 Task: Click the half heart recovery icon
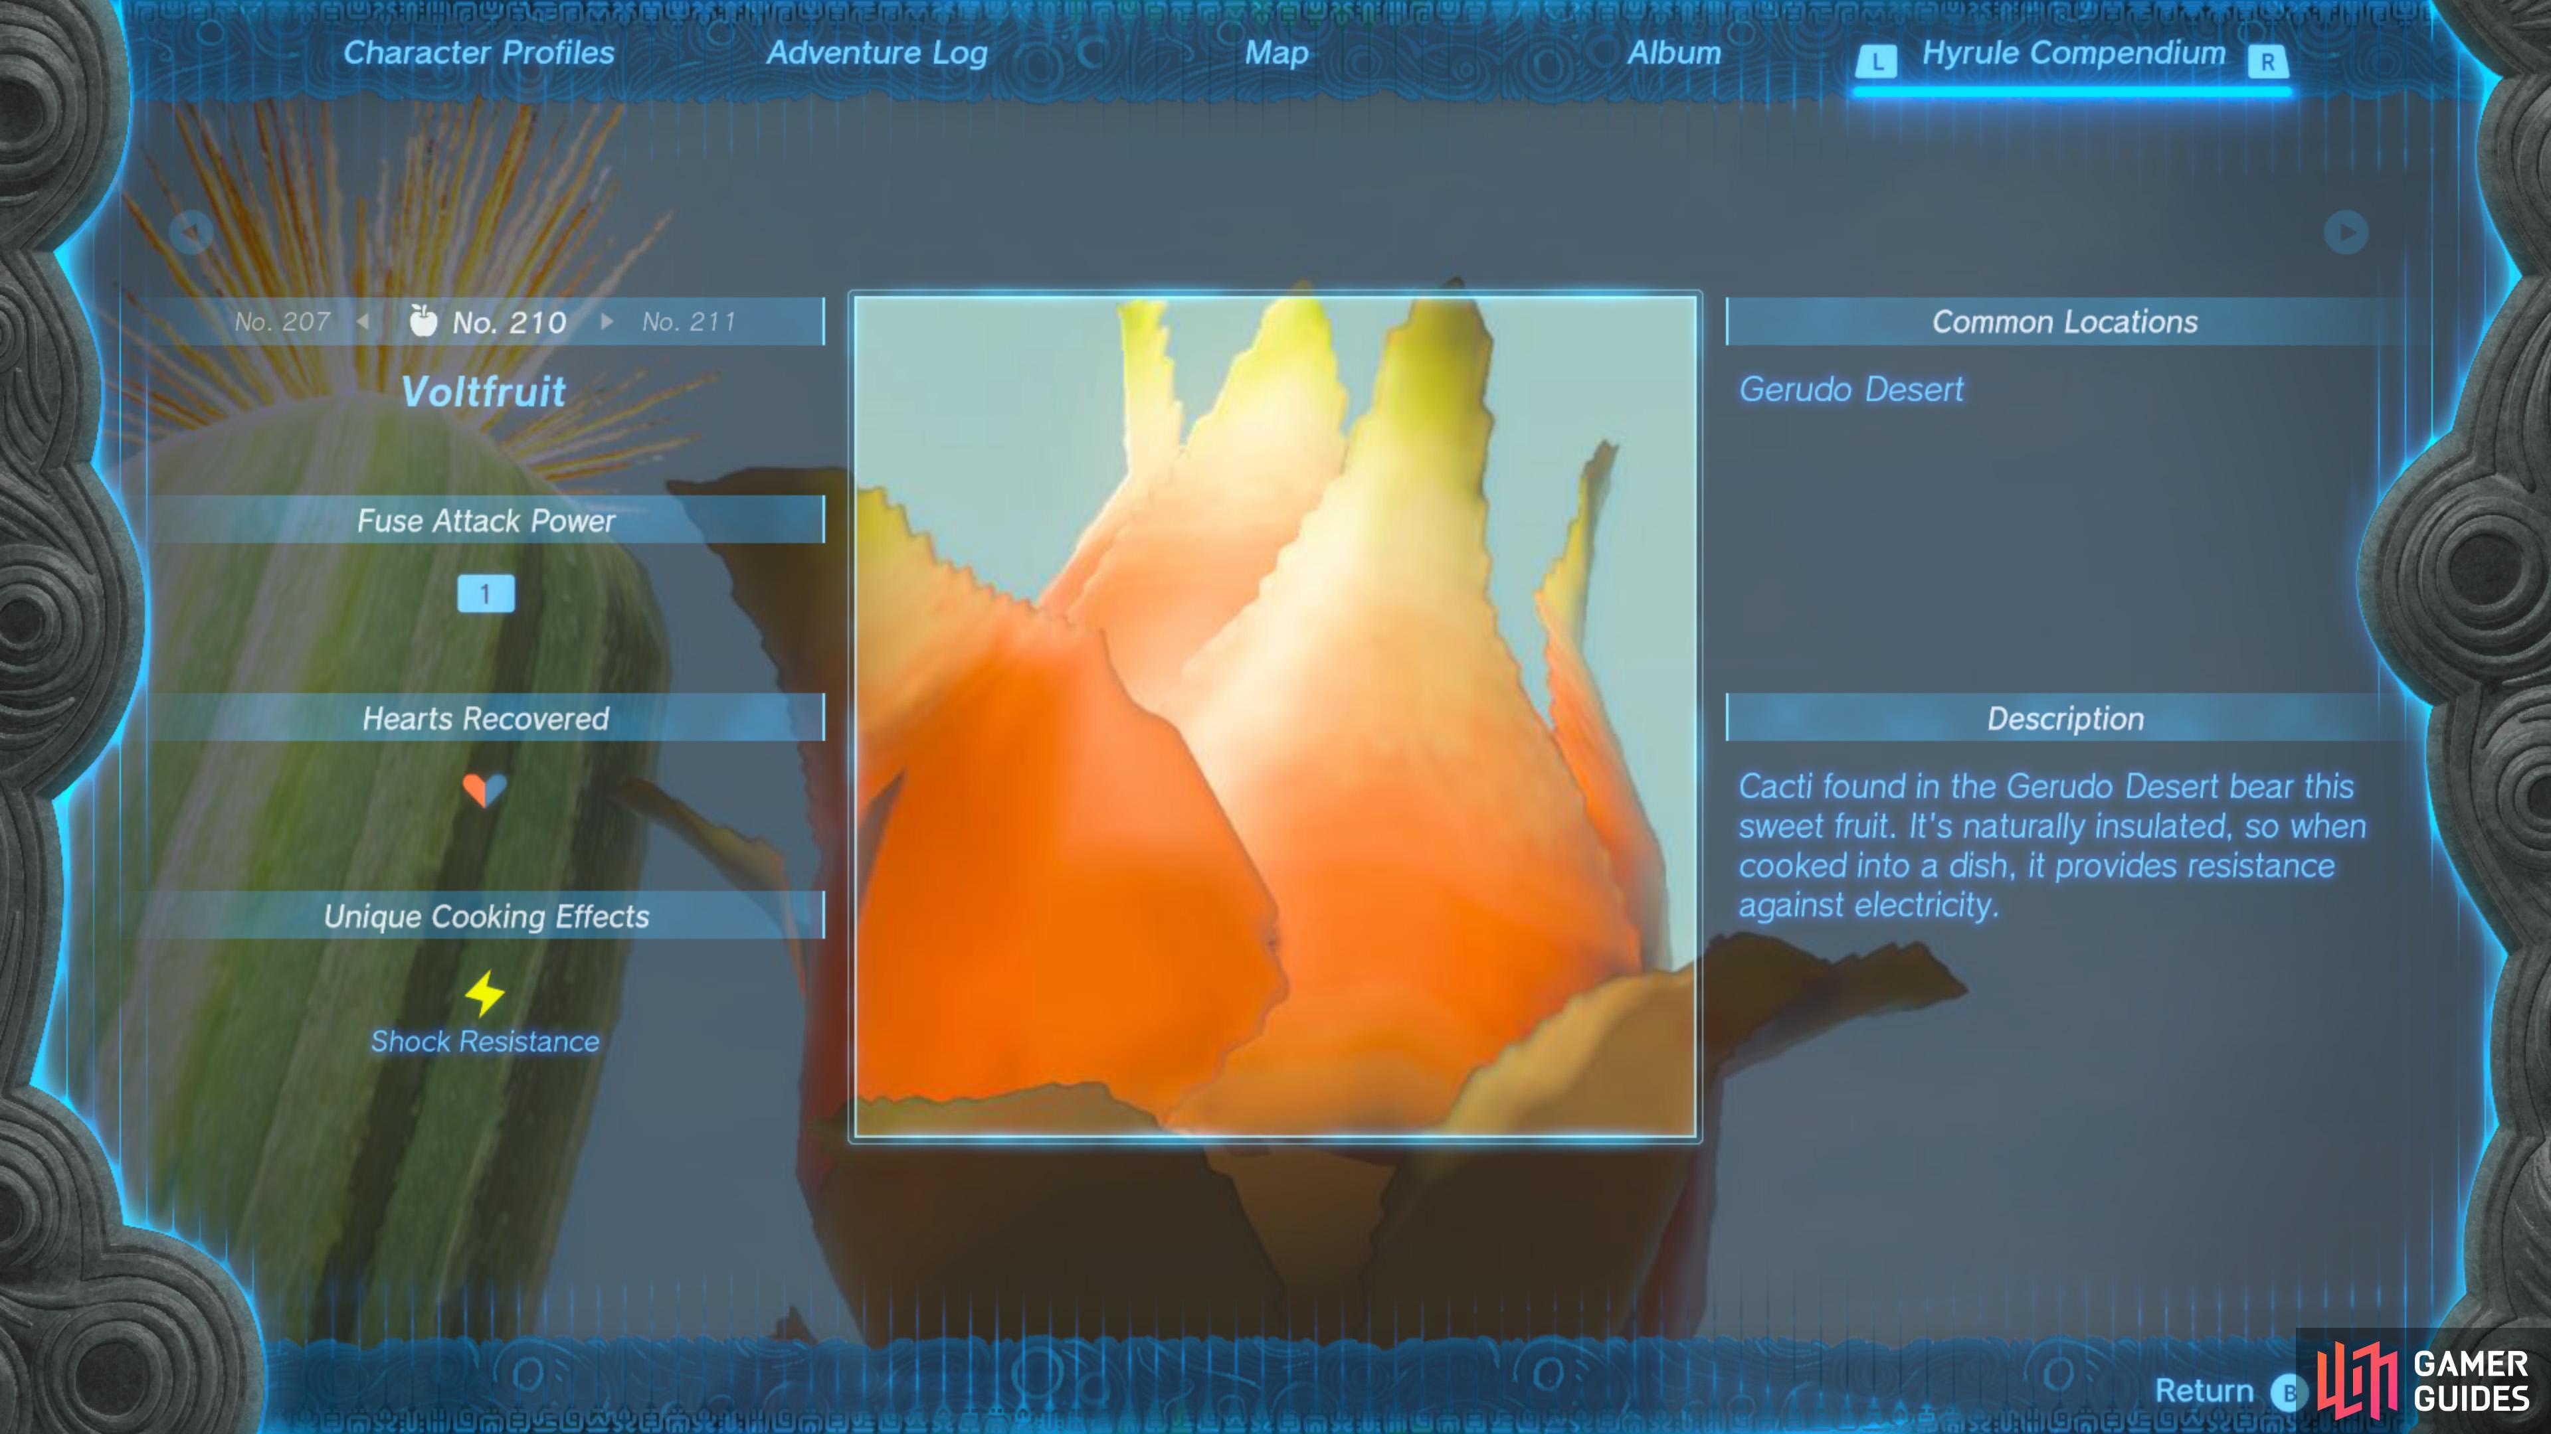coord(484,790)
